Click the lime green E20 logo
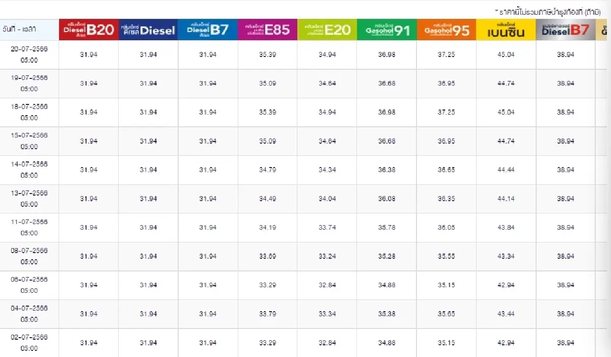The height and width of the screenshot is (357, 611). (x=327, y=30)
